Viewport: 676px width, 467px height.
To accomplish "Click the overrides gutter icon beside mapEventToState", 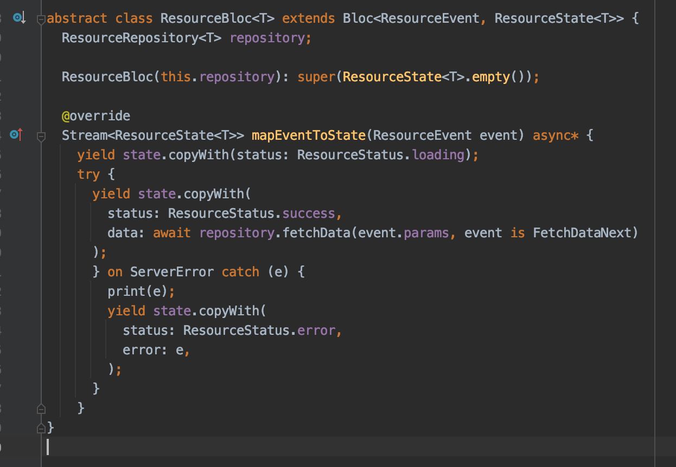I will pos(17,134).
